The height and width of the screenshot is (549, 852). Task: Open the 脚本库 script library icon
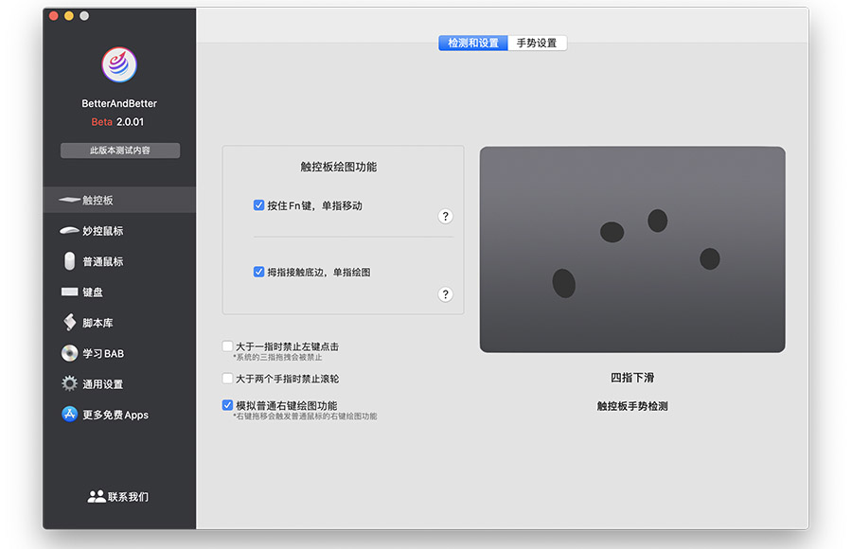69,323
